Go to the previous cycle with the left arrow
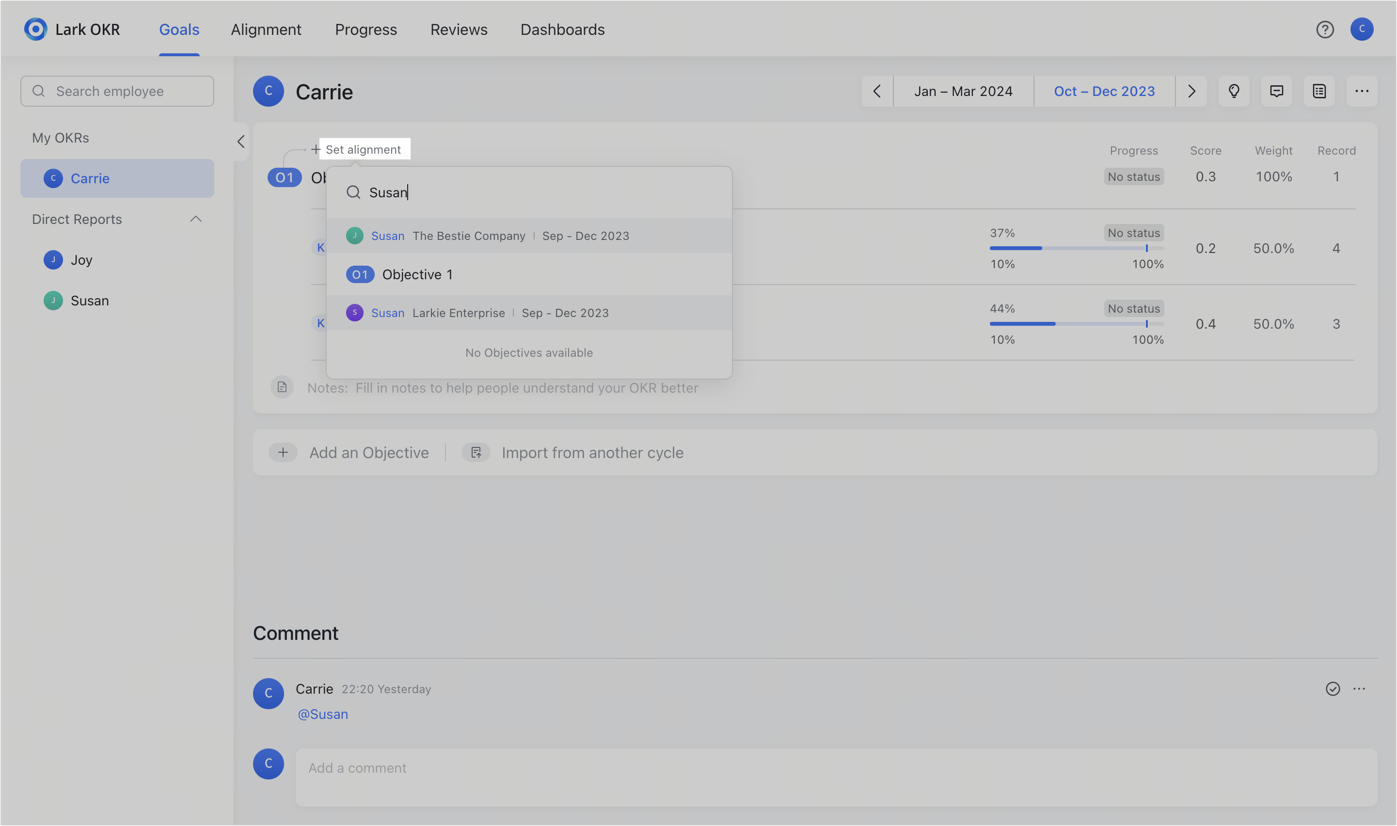The image size is (1397, 826). pos(877,91)
